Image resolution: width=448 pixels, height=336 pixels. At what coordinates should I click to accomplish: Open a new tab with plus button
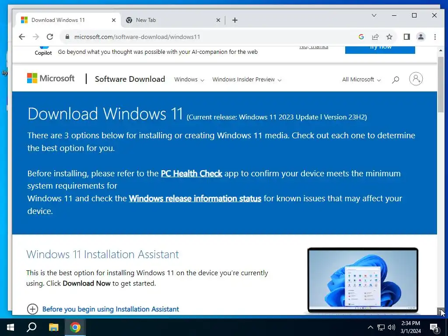[235, 20]
